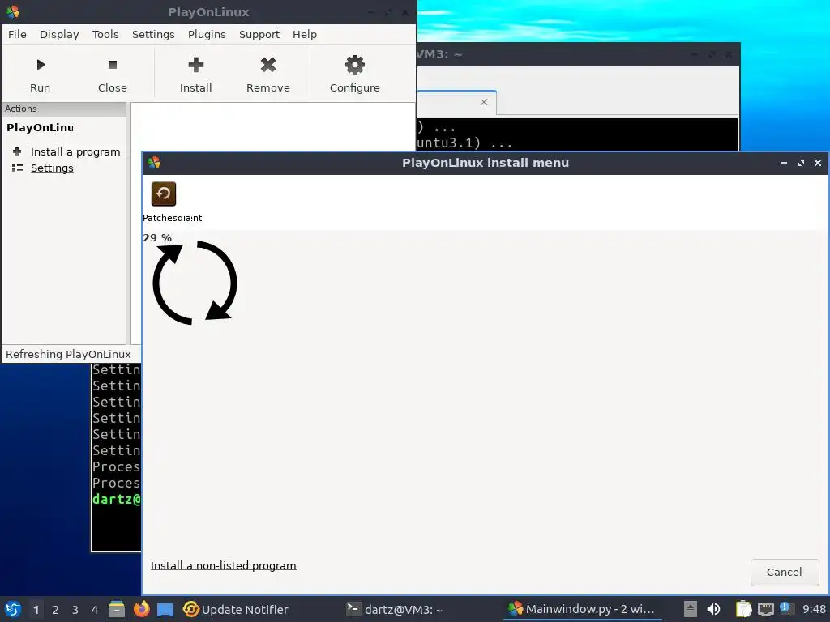Image resolution: width=830 pixels, height=622 pixels.
Task: Select the Patches category icon
Action: 164,194
